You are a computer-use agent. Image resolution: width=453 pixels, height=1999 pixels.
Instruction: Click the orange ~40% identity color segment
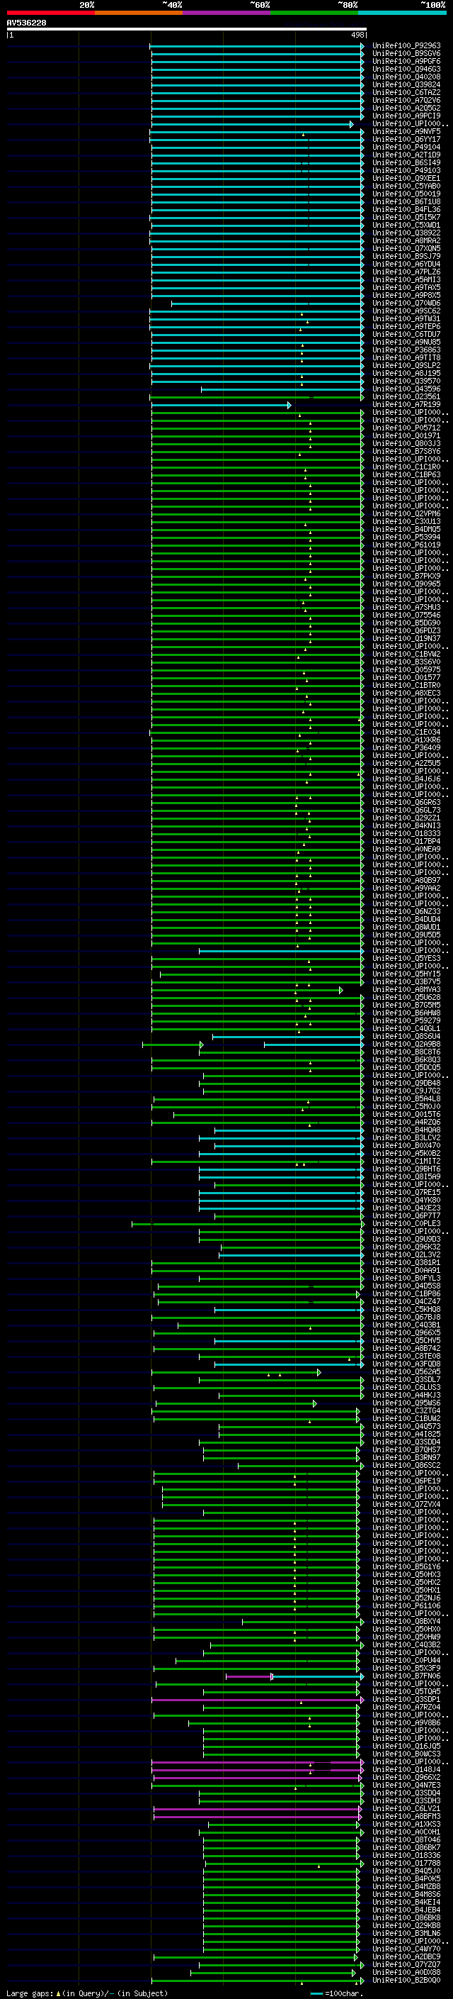(139, 13)
